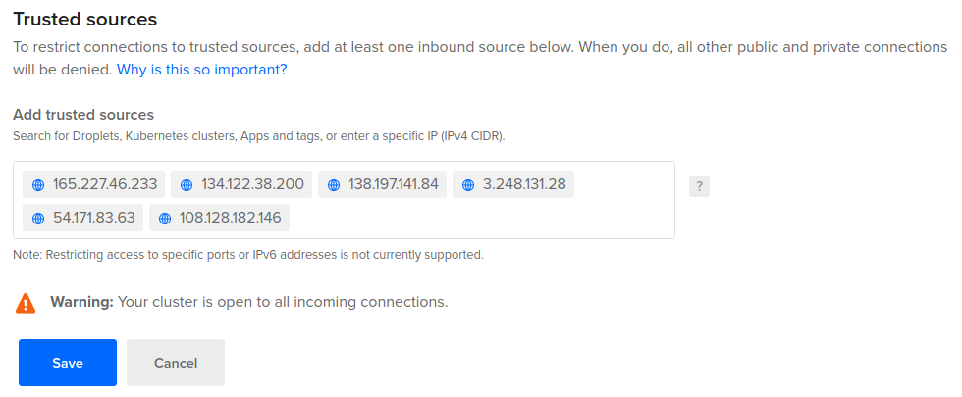Focus the trusted sources input field

(x=344, y=200)
